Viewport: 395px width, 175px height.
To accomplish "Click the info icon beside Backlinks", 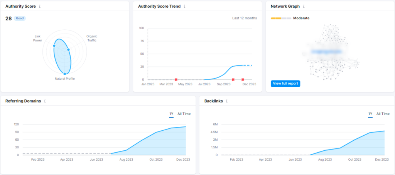I will point(227,101).
